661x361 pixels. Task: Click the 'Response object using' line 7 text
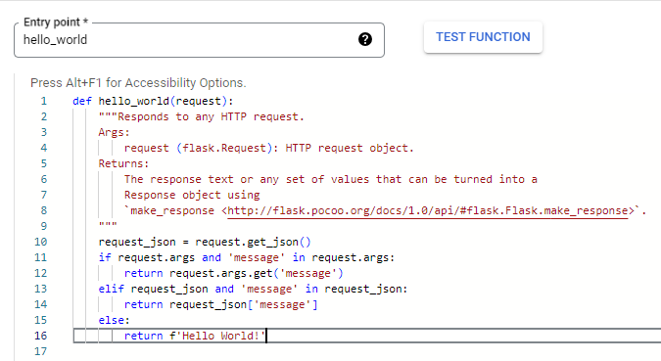click(192, 195)
